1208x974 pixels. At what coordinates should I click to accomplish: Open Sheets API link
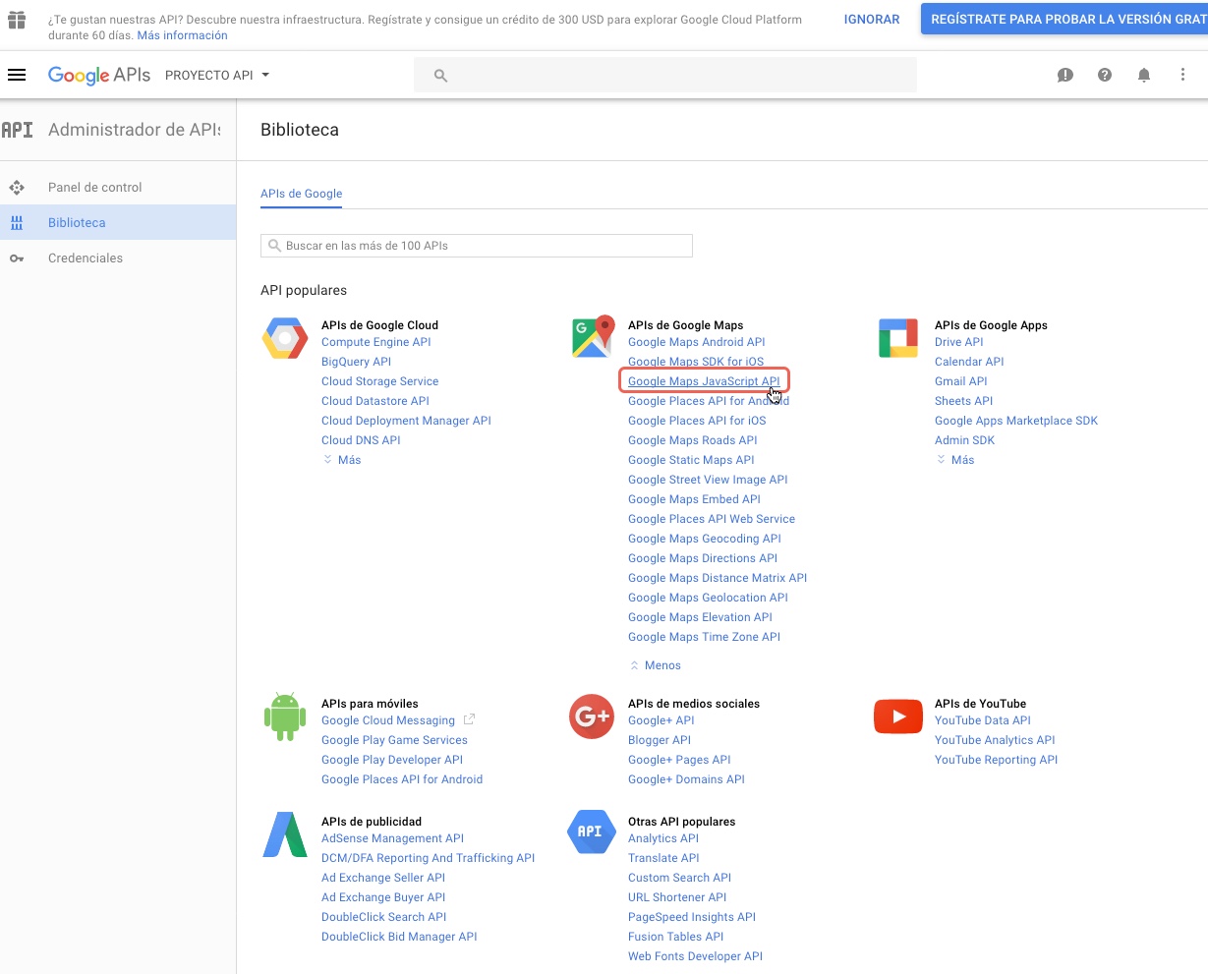coord(964,401)
